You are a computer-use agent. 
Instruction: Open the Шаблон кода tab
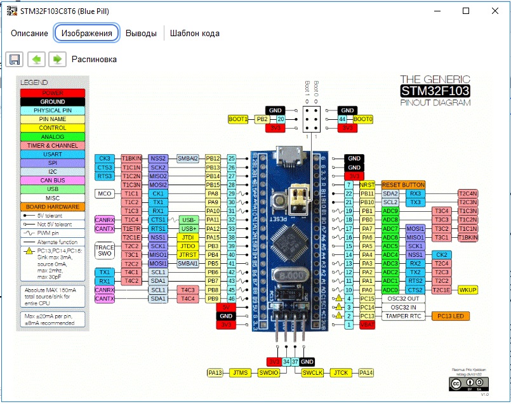pyautogui.click(x=195, y=34)
